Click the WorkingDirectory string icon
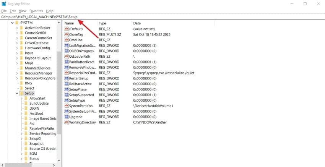 66,122
